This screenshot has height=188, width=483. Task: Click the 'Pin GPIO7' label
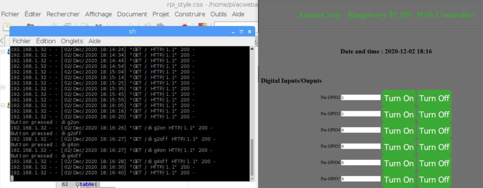click(x=330, y=179)
